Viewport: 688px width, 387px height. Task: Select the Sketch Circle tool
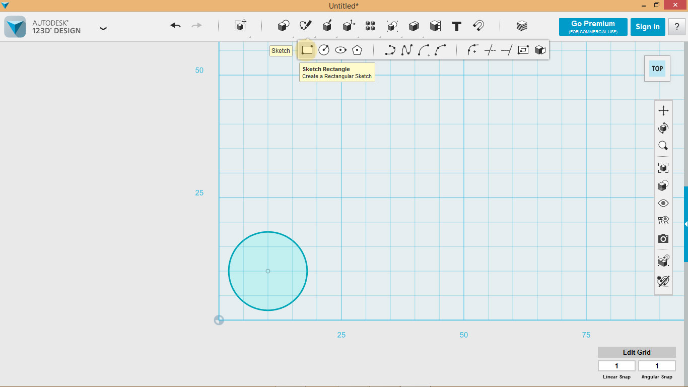[325, 50]
